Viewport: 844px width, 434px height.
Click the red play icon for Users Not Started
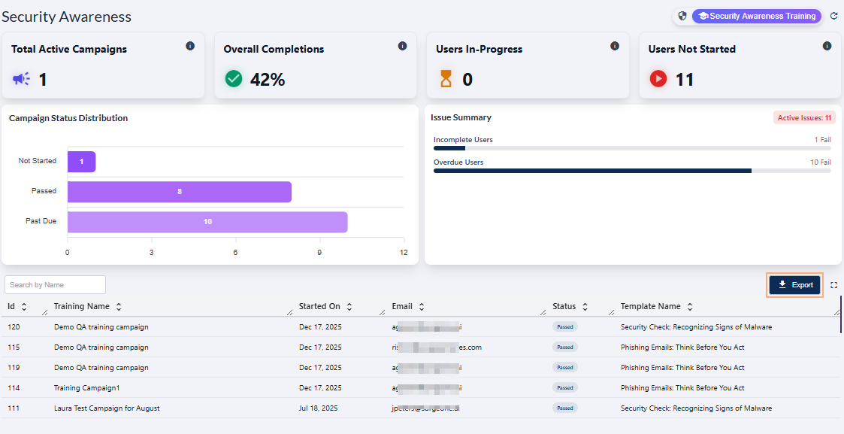(x=658, y=79)
